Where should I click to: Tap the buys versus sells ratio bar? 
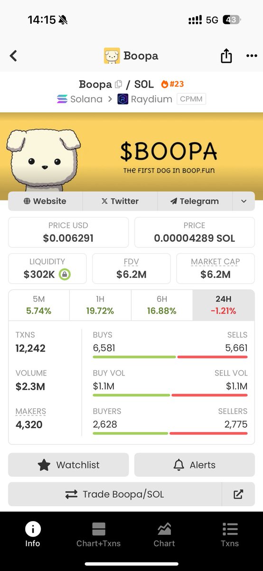170,357
